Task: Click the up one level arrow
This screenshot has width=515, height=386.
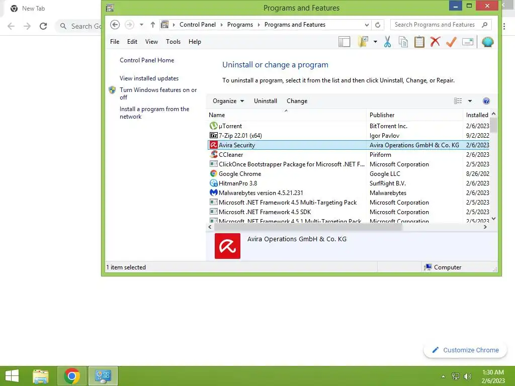Action: click(153, 25)
